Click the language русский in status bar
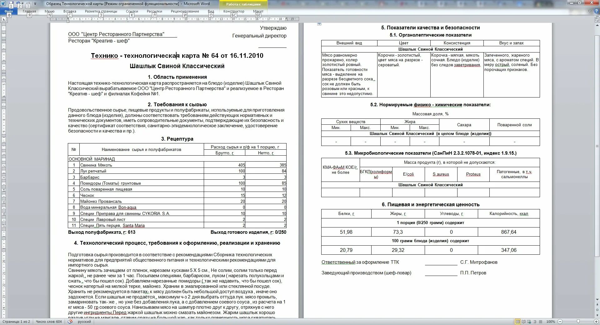Image resolution: width=600 pixels, height=325 pixels. 84,322
